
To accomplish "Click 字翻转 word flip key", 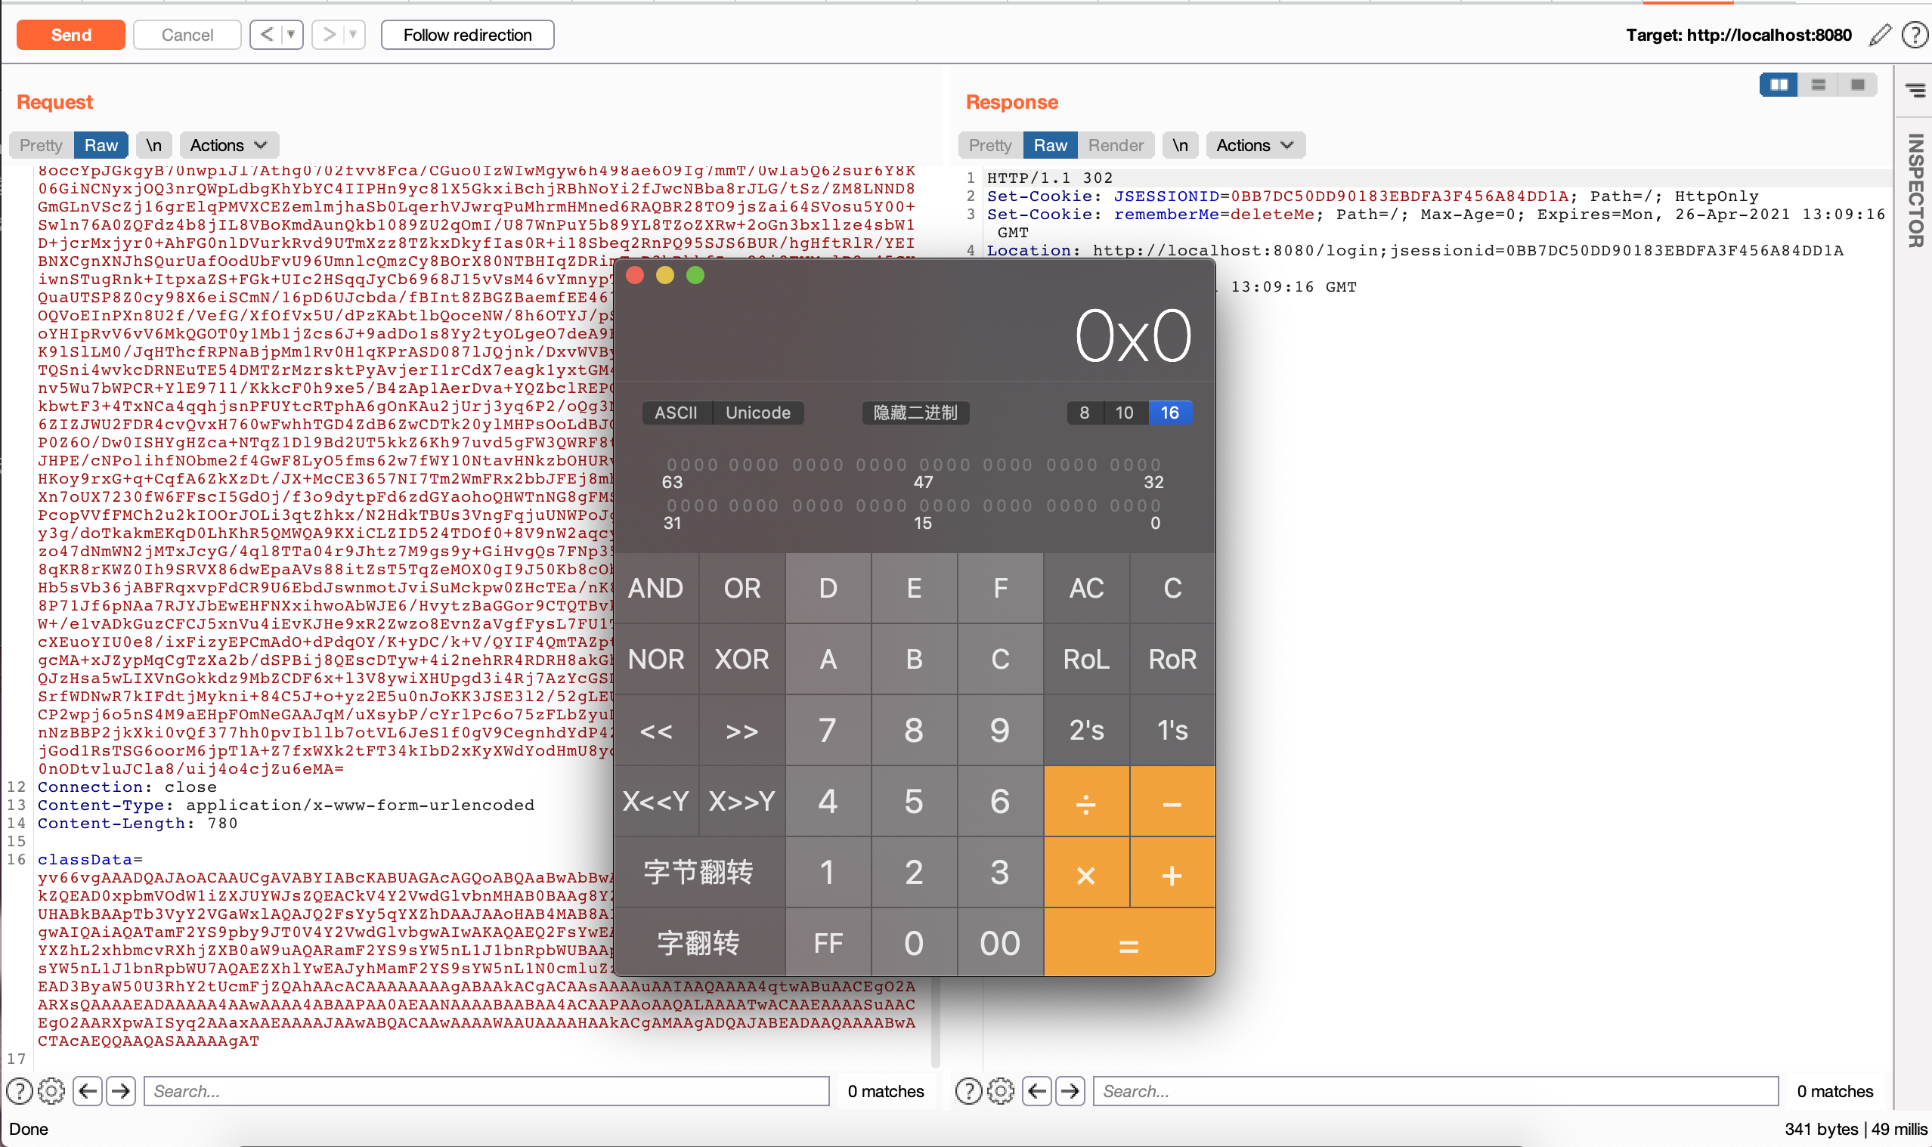I will [699, 943].
